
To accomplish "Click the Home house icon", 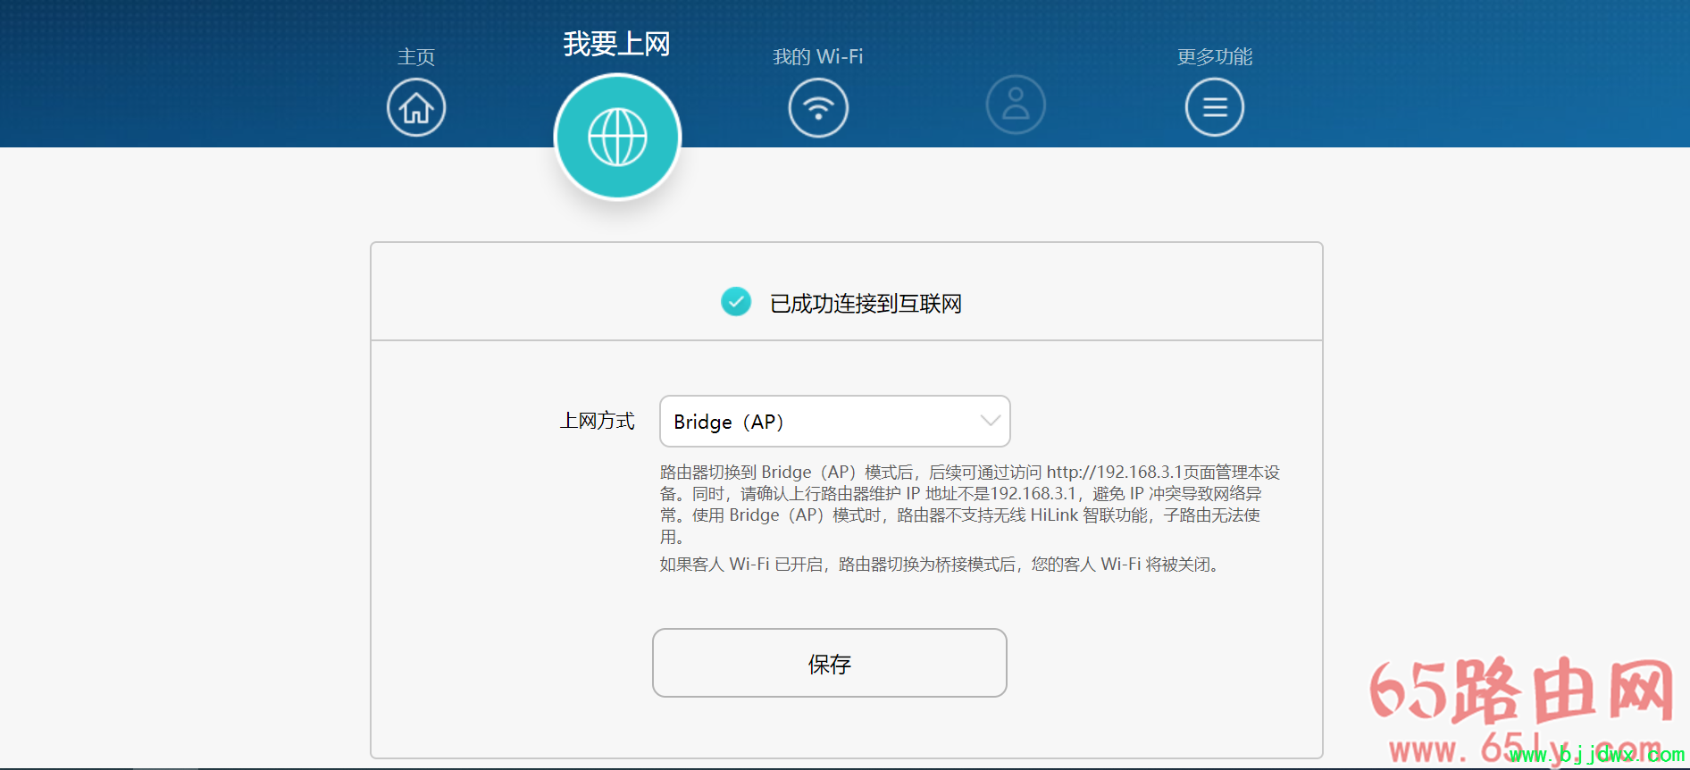I will pos(416,108).
